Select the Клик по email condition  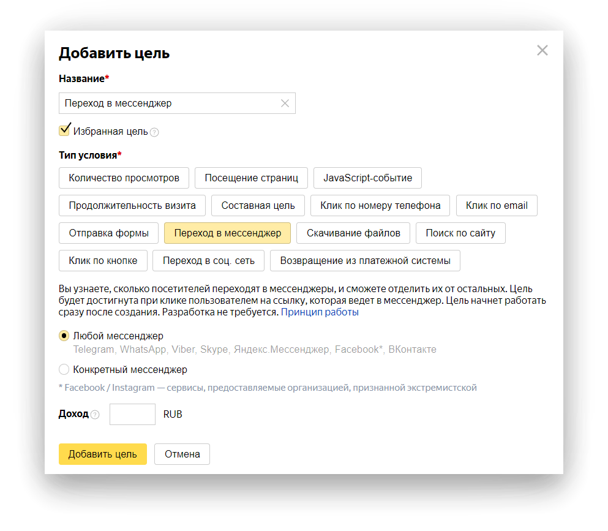pyautogui.click(x=497, y=206)
